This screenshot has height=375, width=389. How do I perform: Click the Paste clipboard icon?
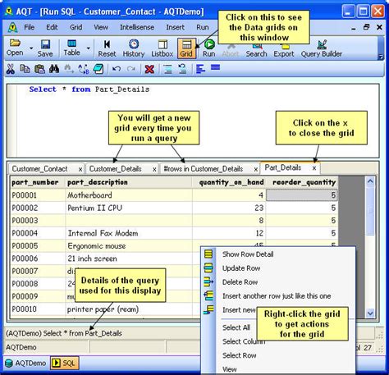pyautogui.click(x=39, y=69)
